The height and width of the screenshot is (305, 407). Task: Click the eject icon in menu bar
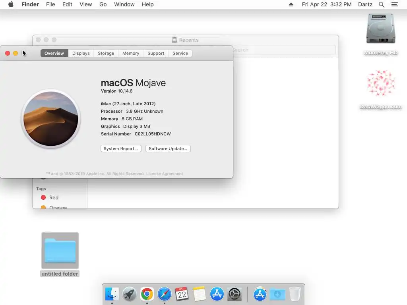point(291,4)
